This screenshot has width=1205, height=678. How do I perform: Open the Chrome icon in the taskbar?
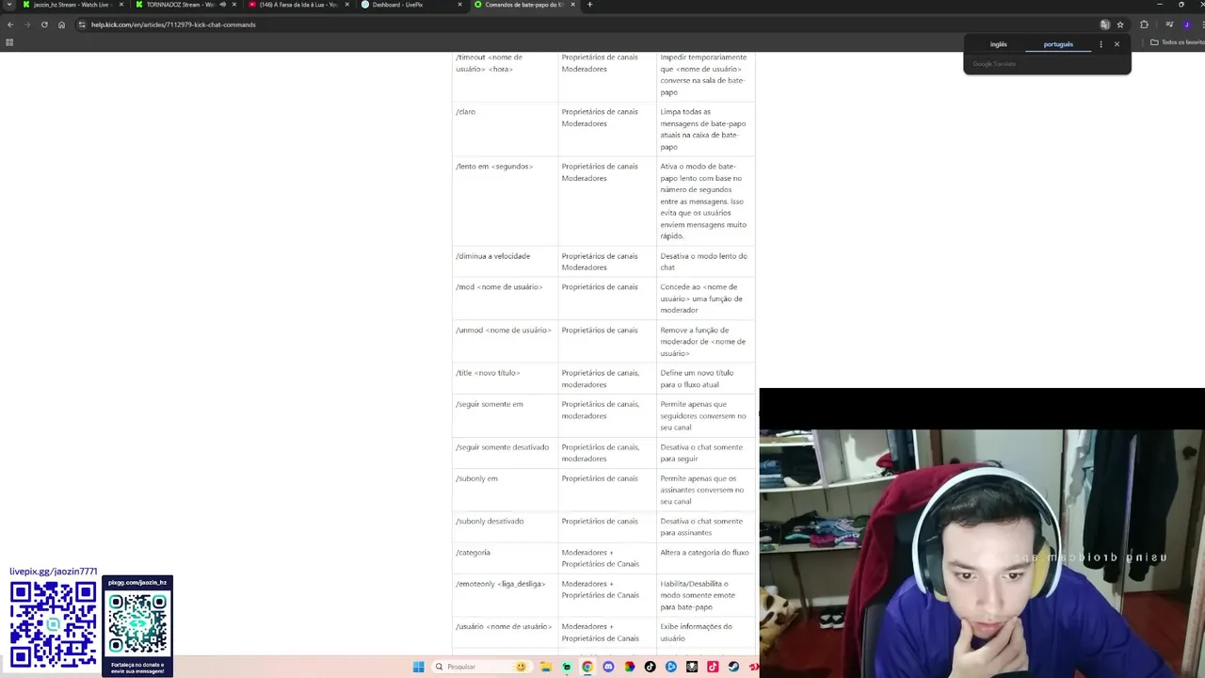pyautogui.click(x=587, y=667)
